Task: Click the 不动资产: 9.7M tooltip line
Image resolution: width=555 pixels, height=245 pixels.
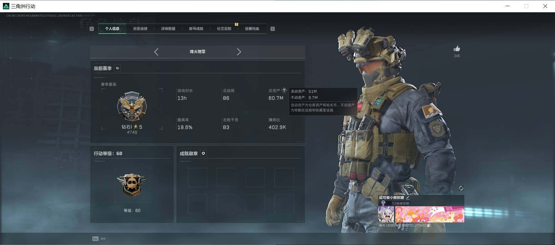Action: [304, 97]
